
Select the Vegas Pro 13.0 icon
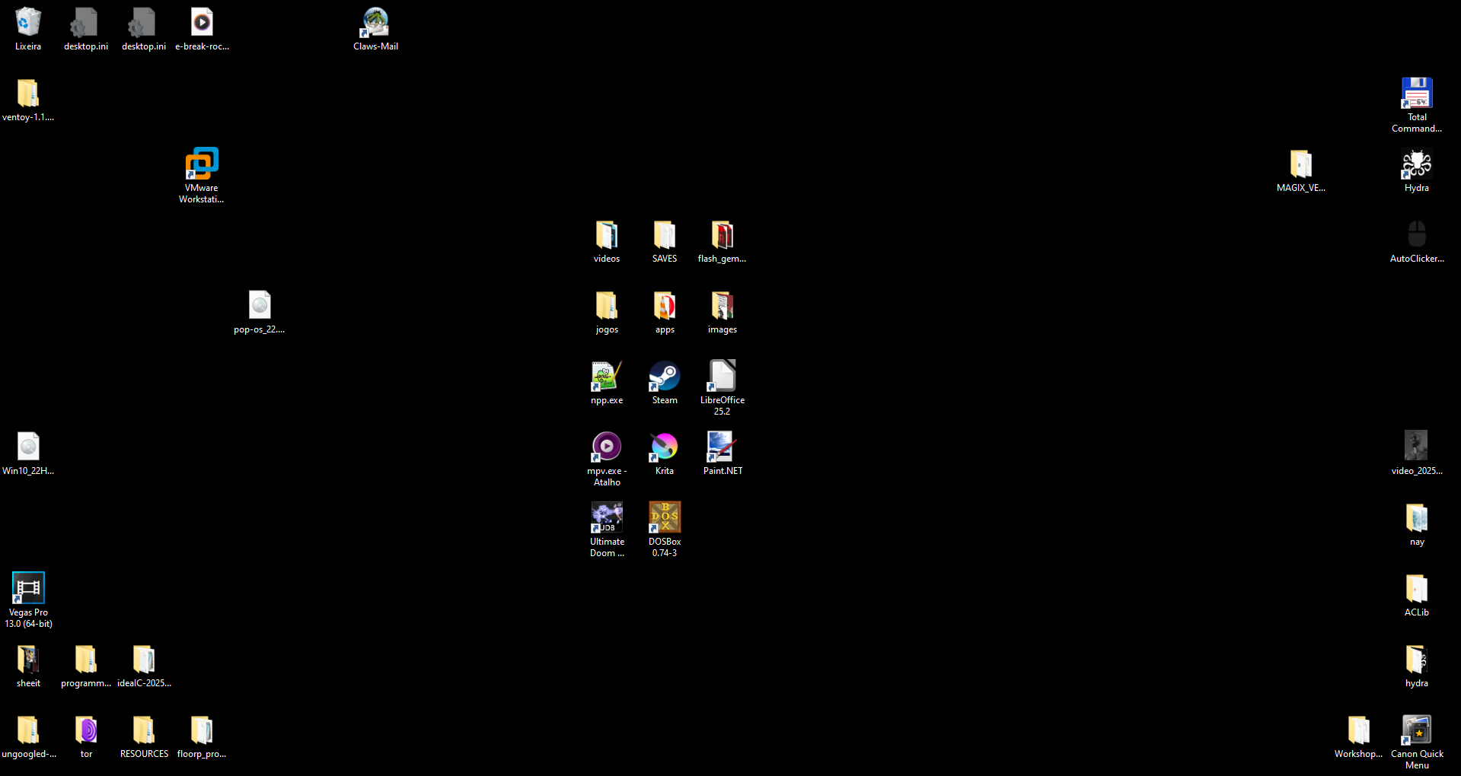[x=28, y=589]
